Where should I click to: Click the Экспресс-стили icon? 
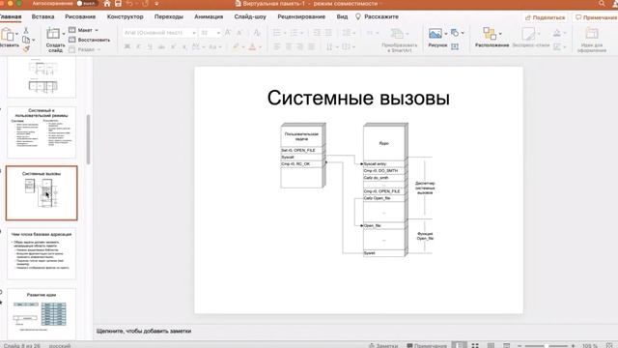[x=528, y=34]
